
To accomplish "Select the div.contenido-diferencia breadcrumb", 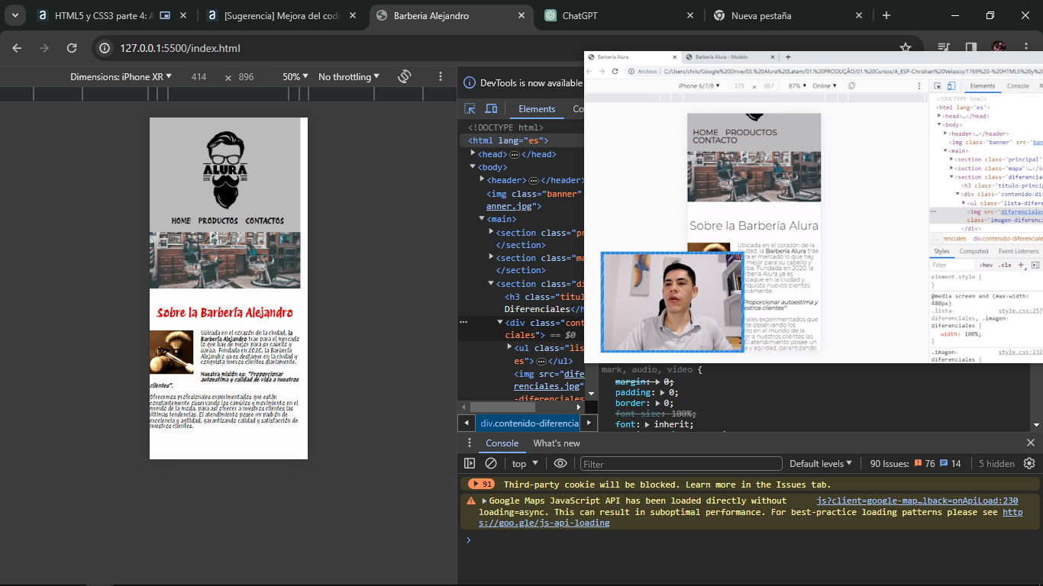I will pyautogui.click(x=529, y=423).
